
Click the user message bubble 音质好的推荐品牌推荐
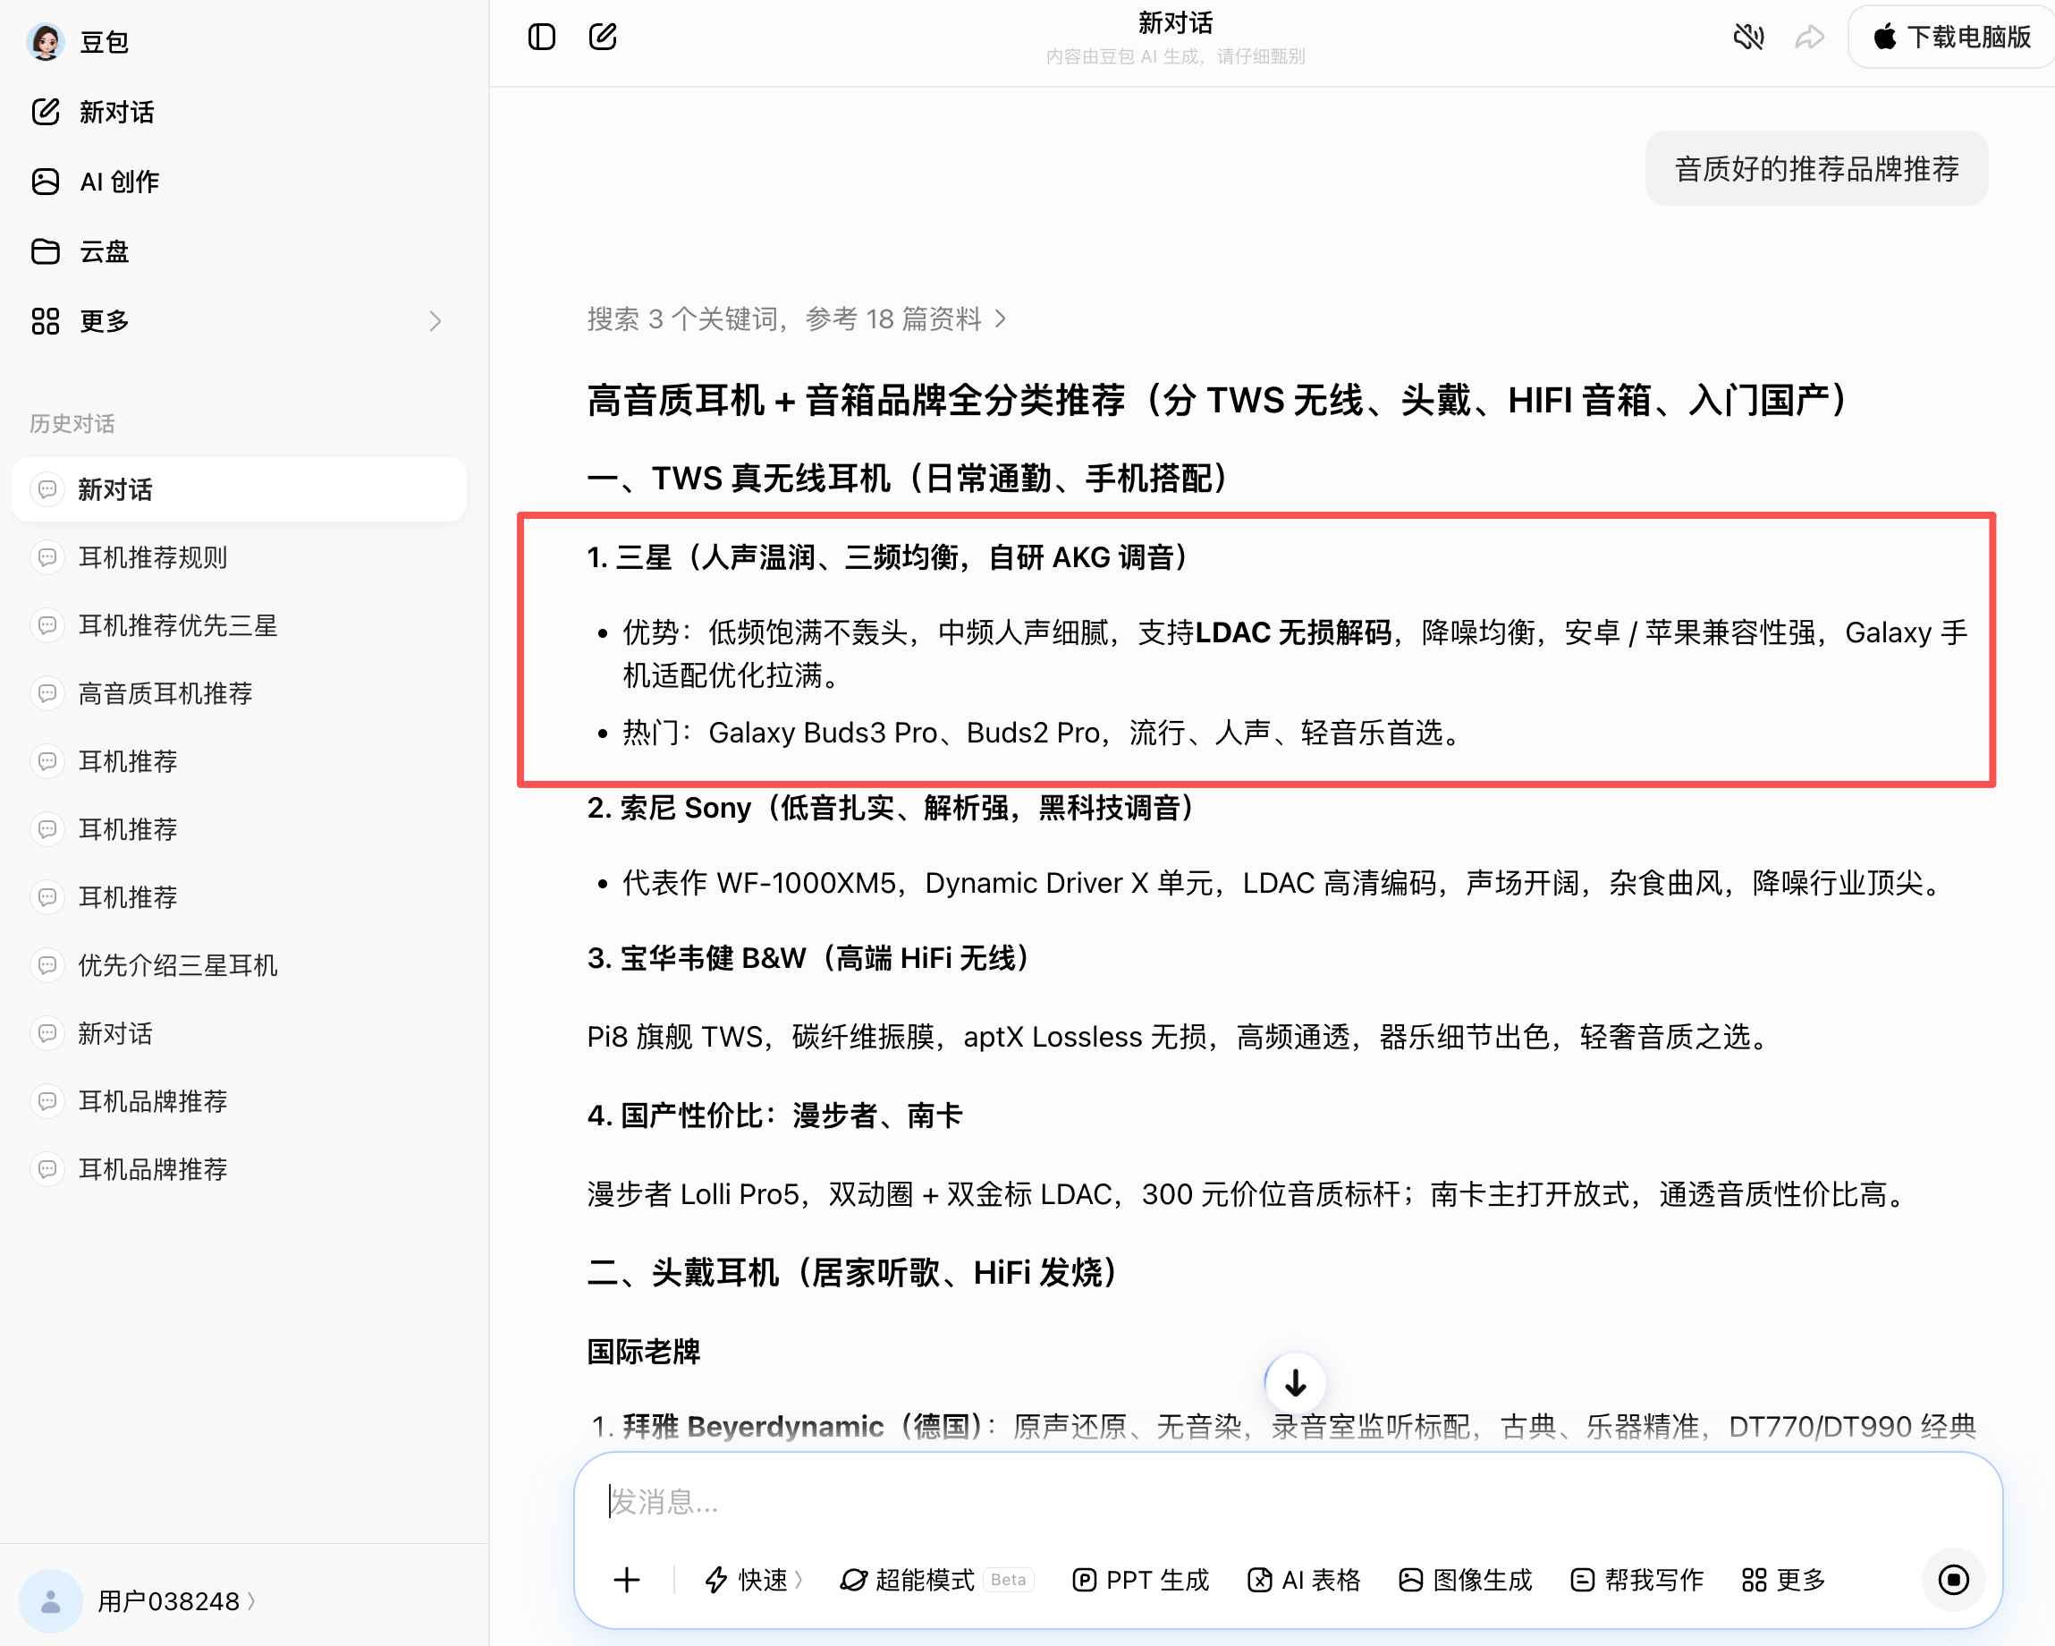(x=1815, y=169)
